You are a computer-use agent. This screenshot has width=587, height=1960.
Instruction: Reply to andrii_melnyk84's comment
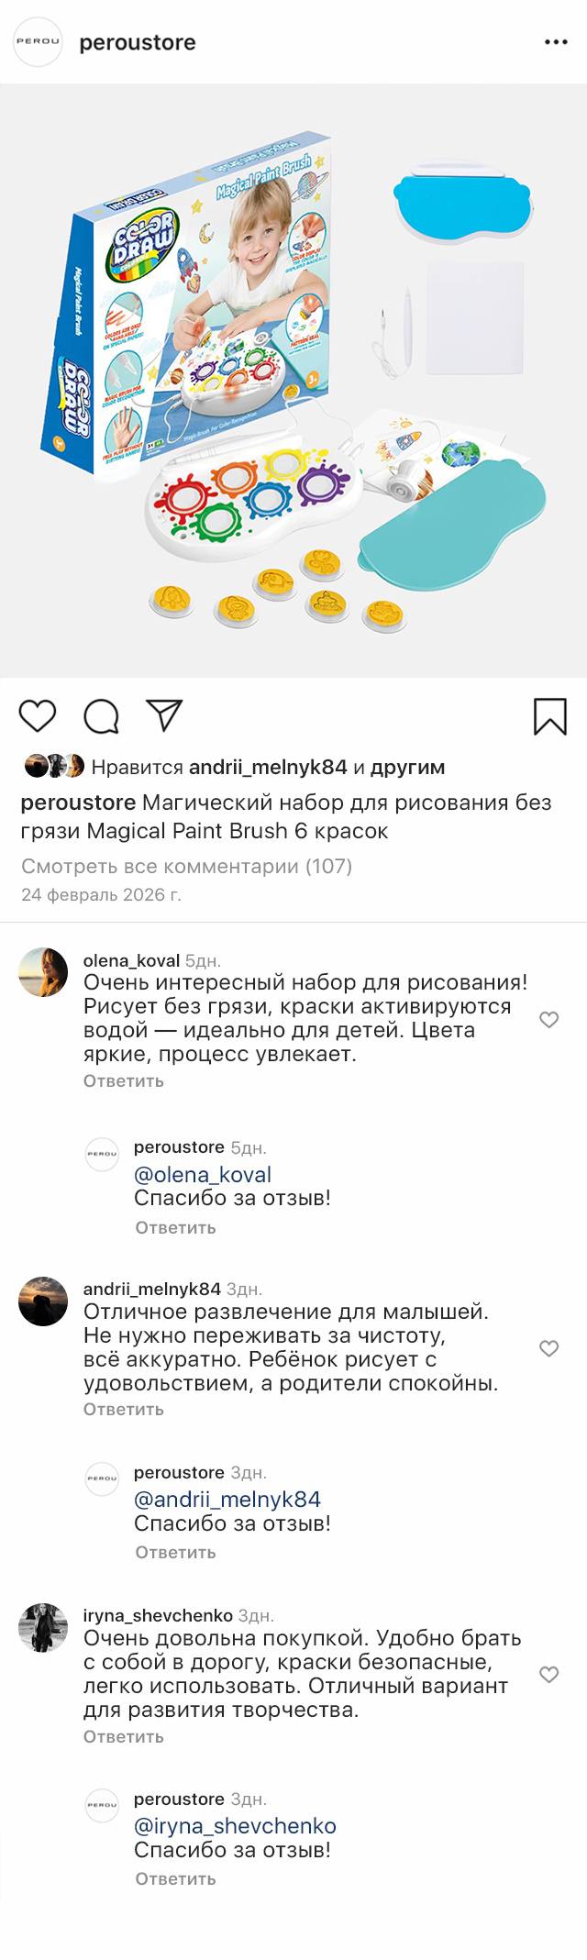pos(124,1409)
